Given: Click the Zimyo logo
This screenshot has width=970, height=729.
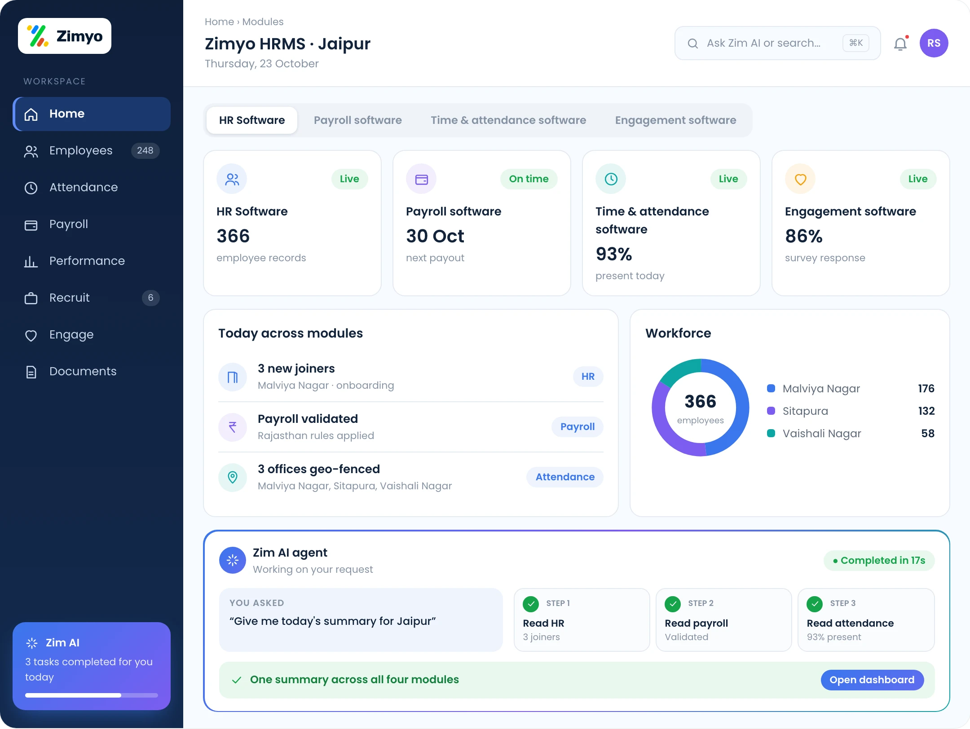Looking at the screenshot, I should [x=65, y=36].
